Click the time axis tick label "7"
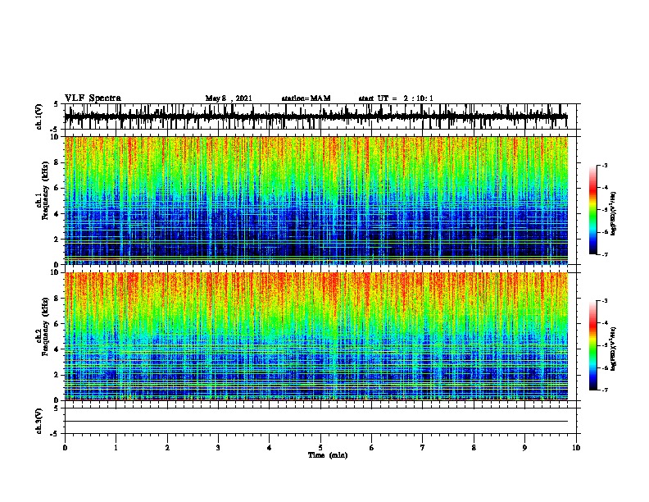649x502 pixels. tap(423, 448)
